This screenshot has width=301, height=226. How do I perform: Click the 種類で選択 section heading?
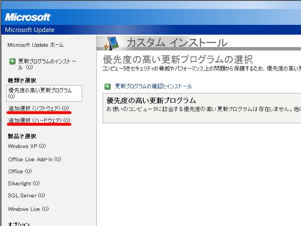point(22,80)
